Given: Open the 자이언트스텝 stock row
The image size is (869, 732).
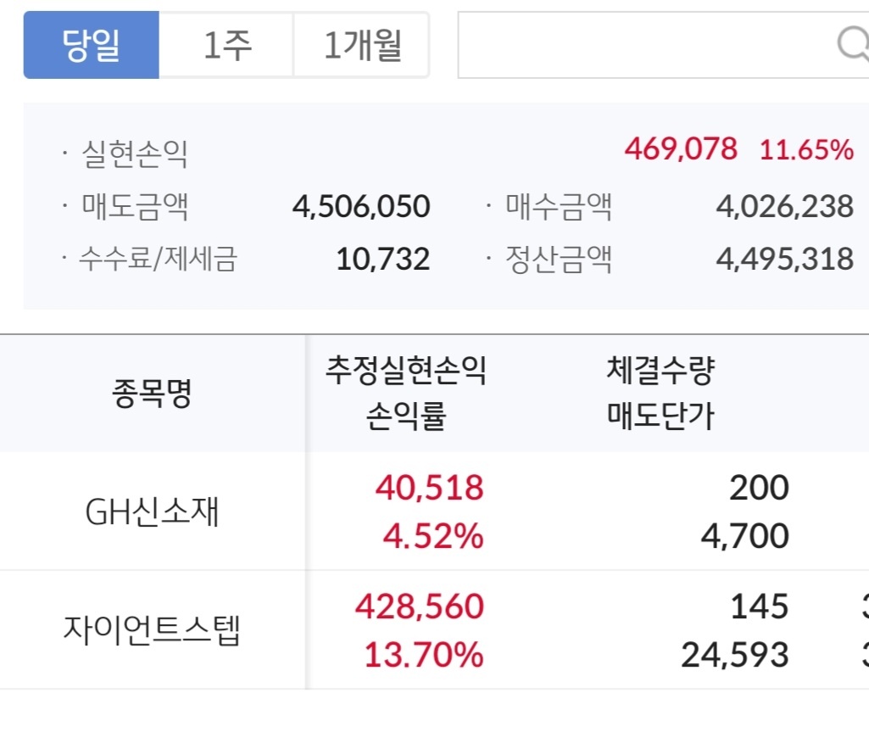Looking at the screenshot, I should pyautogui.click(x=434, y=630).
